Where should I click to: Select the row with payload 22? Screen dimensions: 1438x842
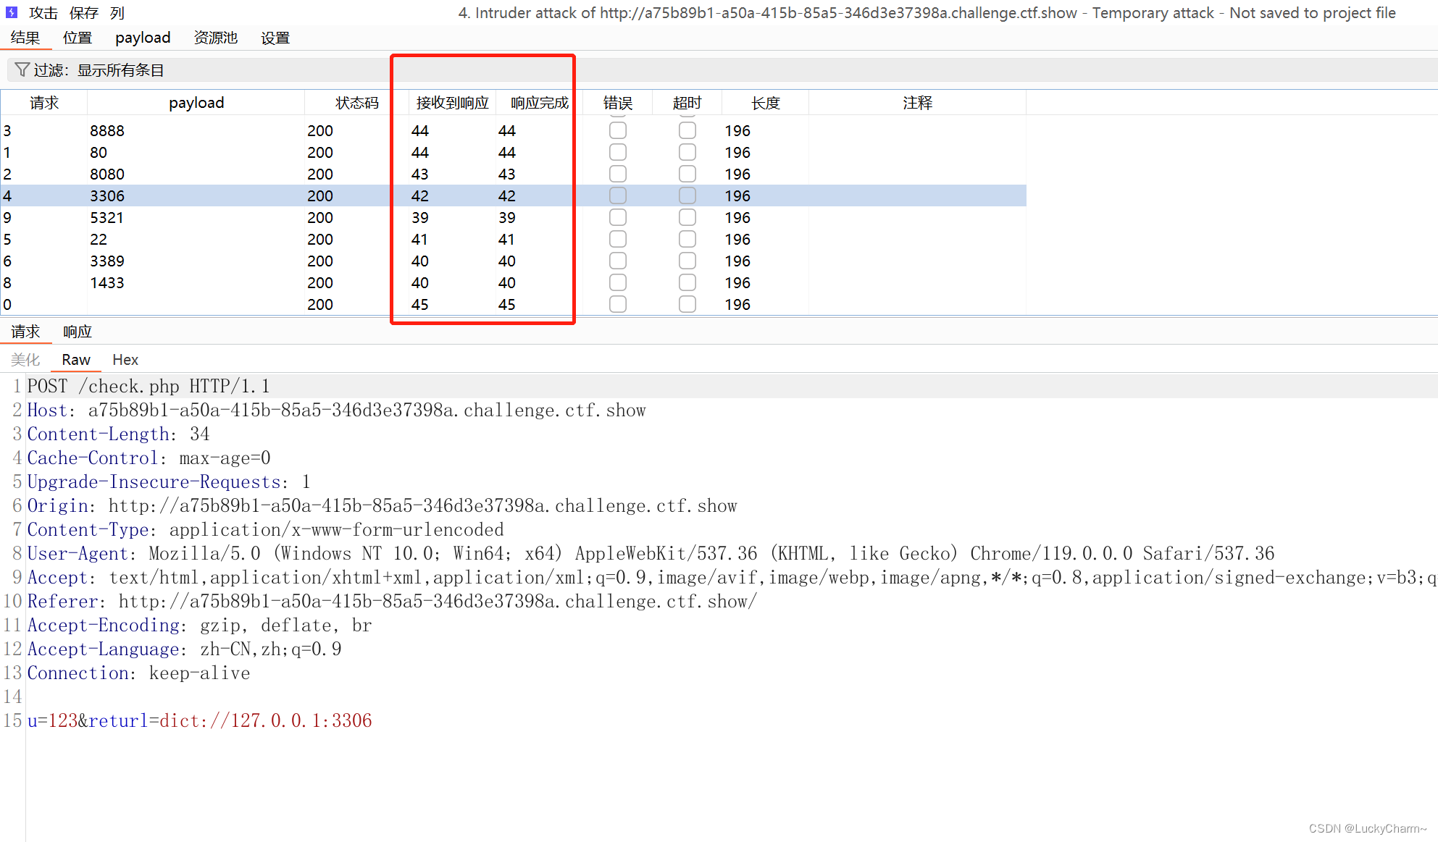coord(513,239)
